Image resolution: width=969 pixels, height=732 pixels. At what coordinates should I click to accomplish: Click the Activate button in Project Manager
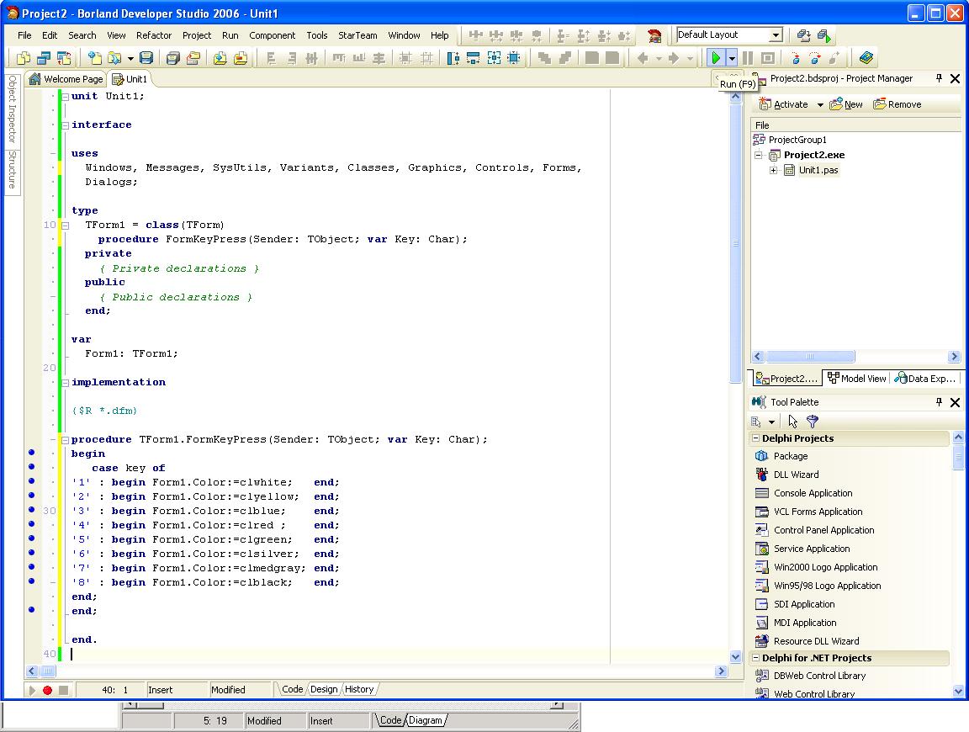(783, 104)
